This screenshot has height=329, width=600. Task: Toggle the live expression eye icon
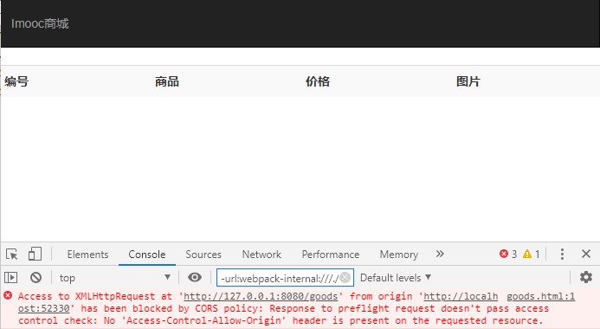(195, 277)
